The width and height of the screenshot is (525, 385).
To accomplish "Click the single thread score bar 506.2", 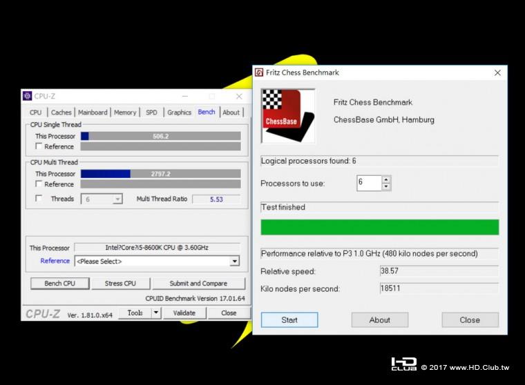I will pos(161,136).
